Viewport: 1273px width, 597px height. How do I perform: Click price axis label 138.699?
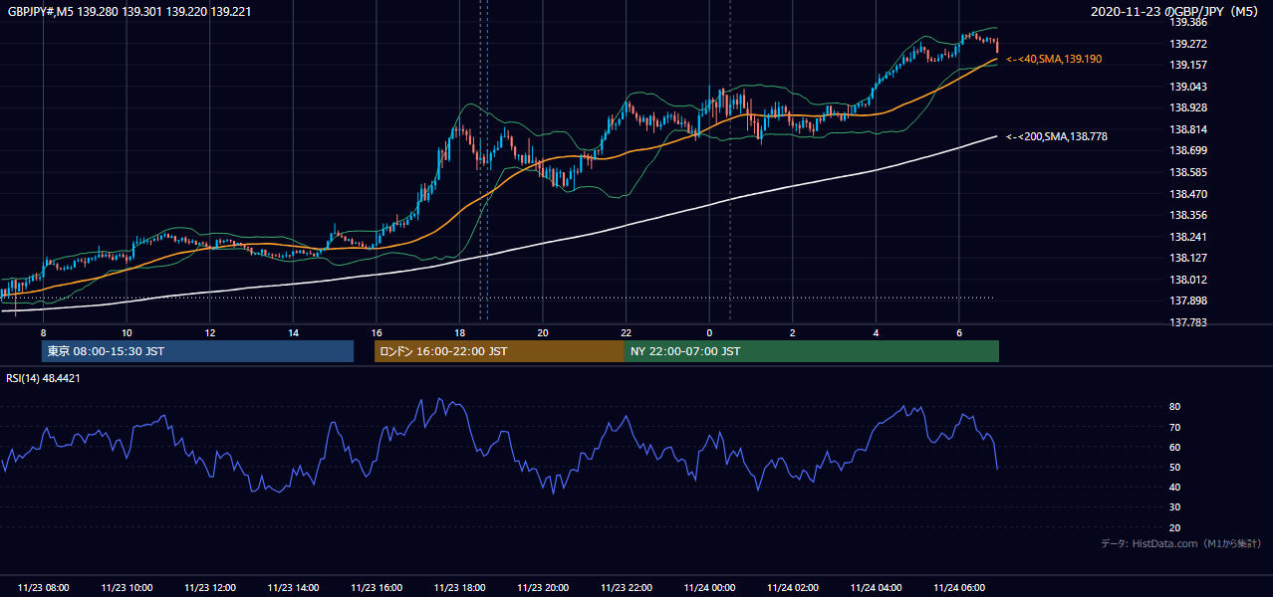click(x=1188, y=150)
